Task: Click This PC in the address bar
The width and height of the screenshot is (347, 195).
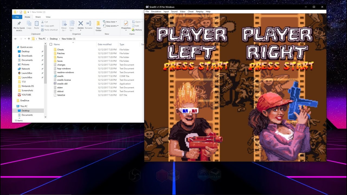Action: [x=42, y=39]
